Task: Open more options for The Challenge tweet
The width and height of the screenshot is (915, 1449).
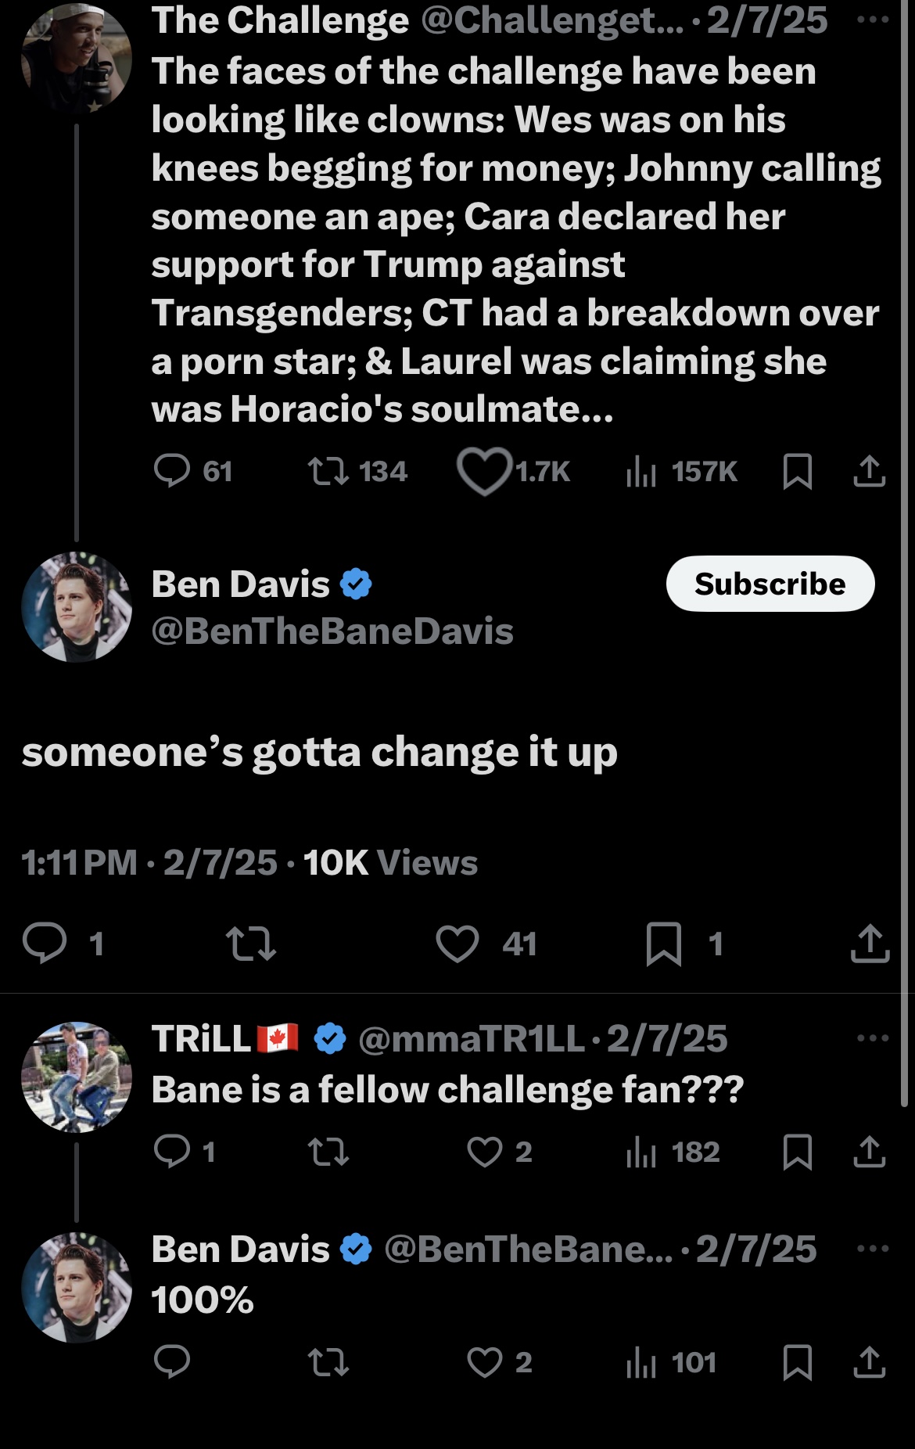Action: 872,20
